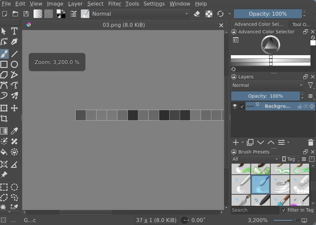
Task: Delete layer with trash icon
Action: 310,142
